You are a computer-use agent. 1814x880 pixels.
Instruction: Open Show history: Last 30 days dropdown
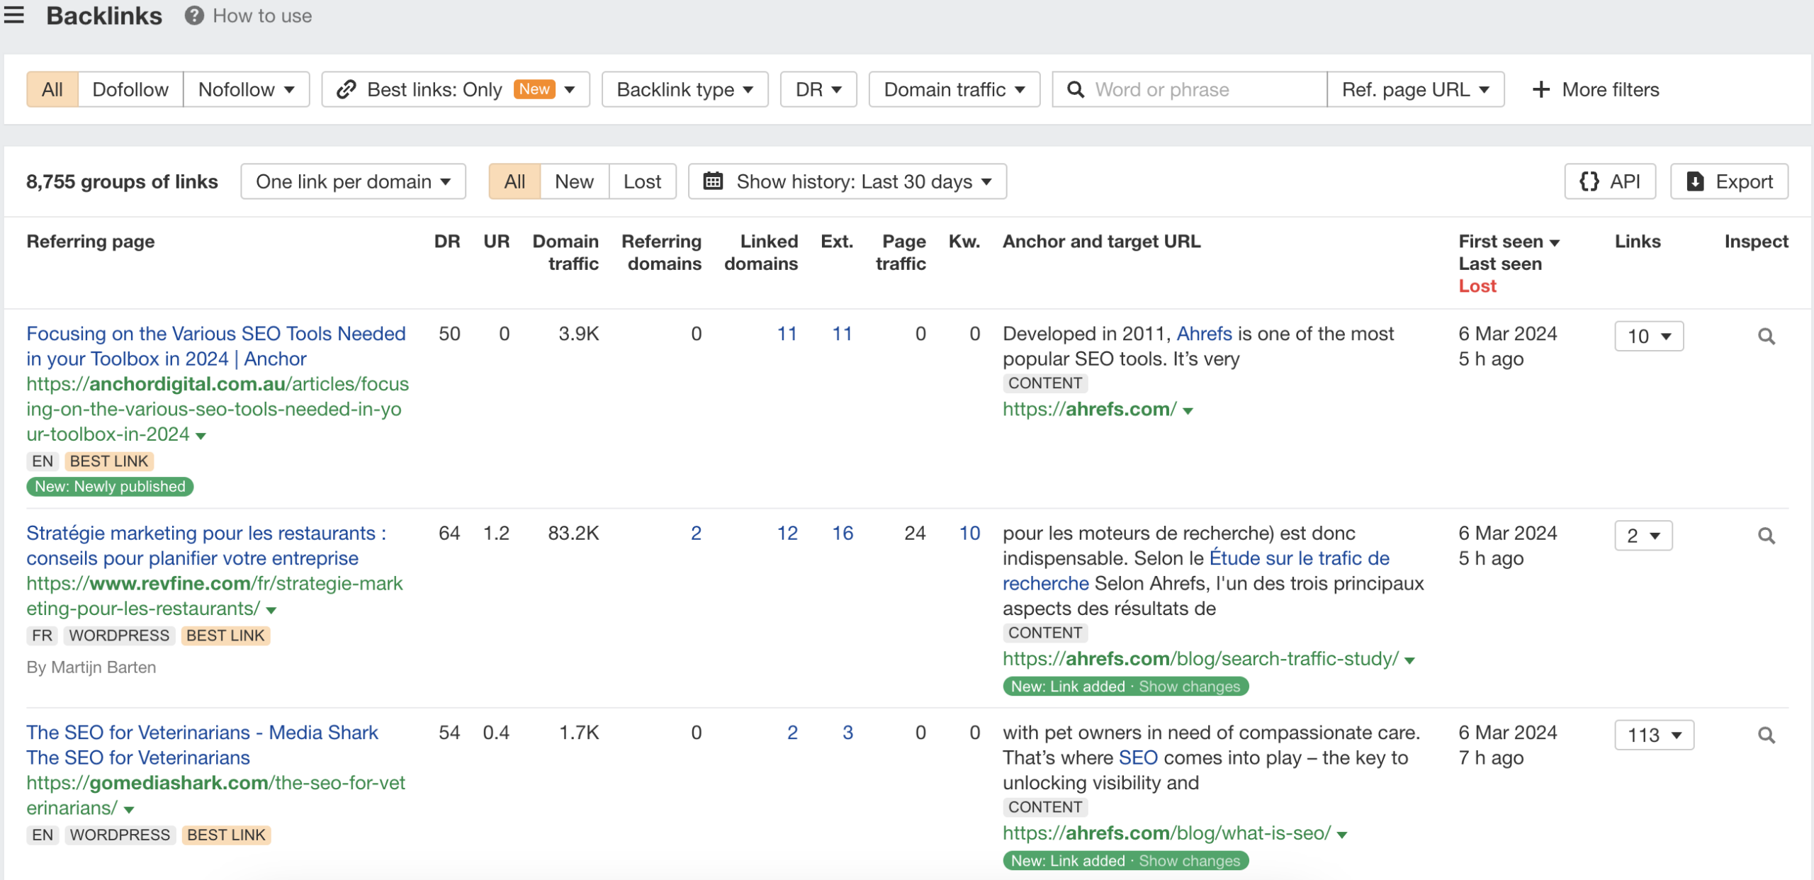847,181
